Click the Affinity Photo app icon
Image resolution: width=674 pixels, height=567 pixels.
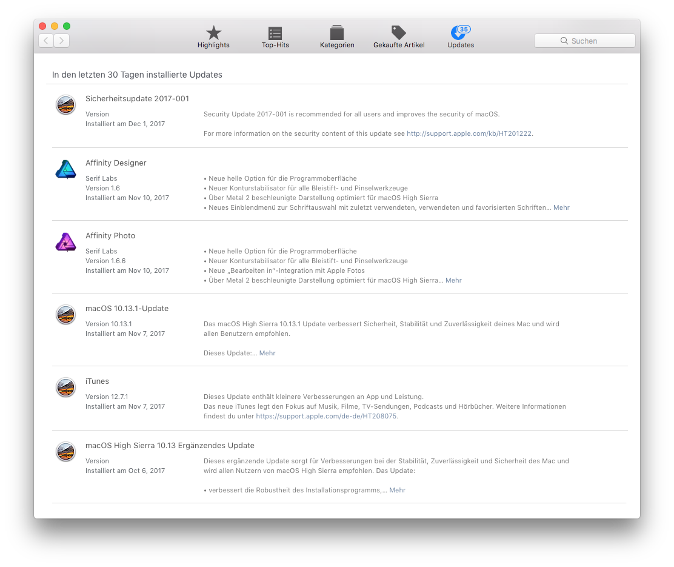click(66, 242)
